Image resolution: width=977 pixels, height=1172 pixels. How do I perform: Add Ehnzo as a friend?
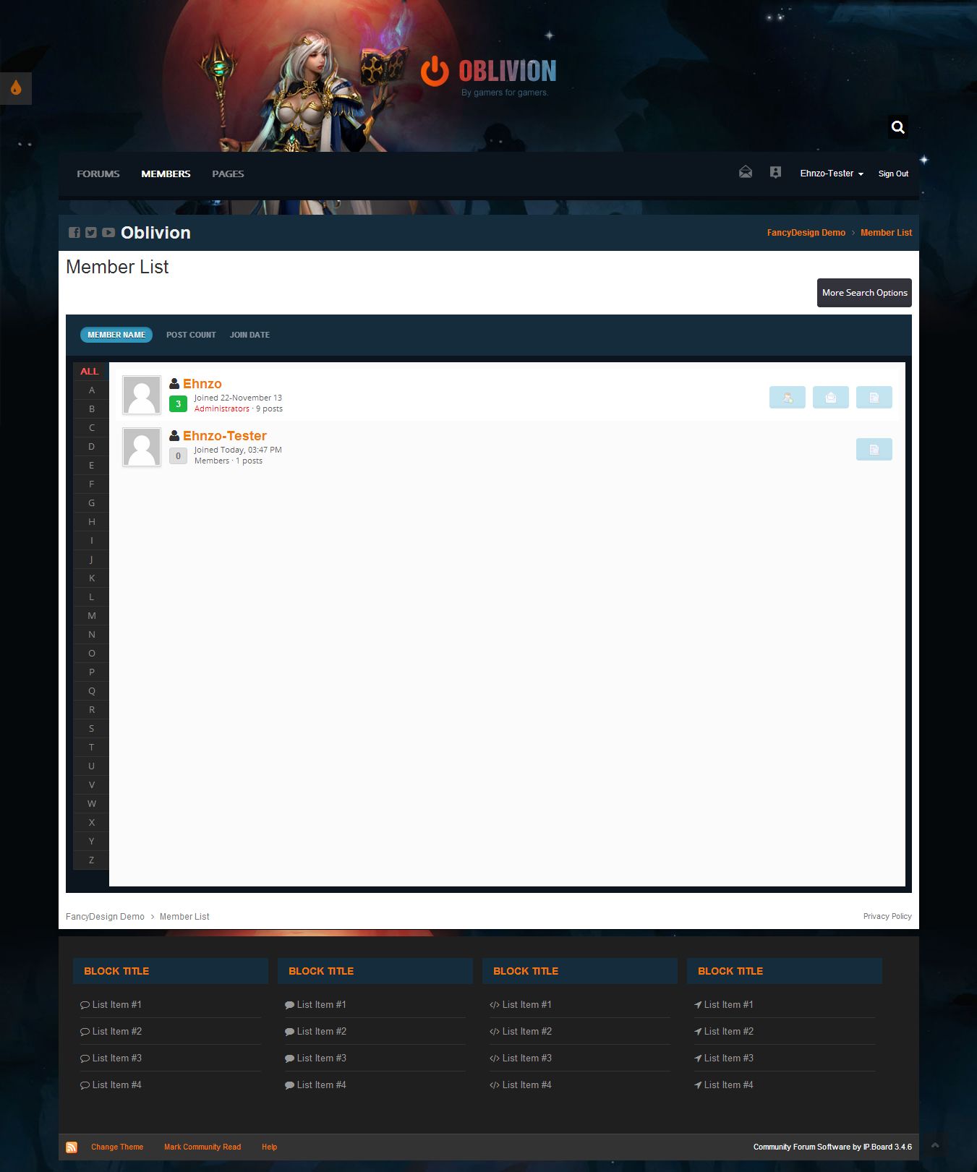(787, 398)
